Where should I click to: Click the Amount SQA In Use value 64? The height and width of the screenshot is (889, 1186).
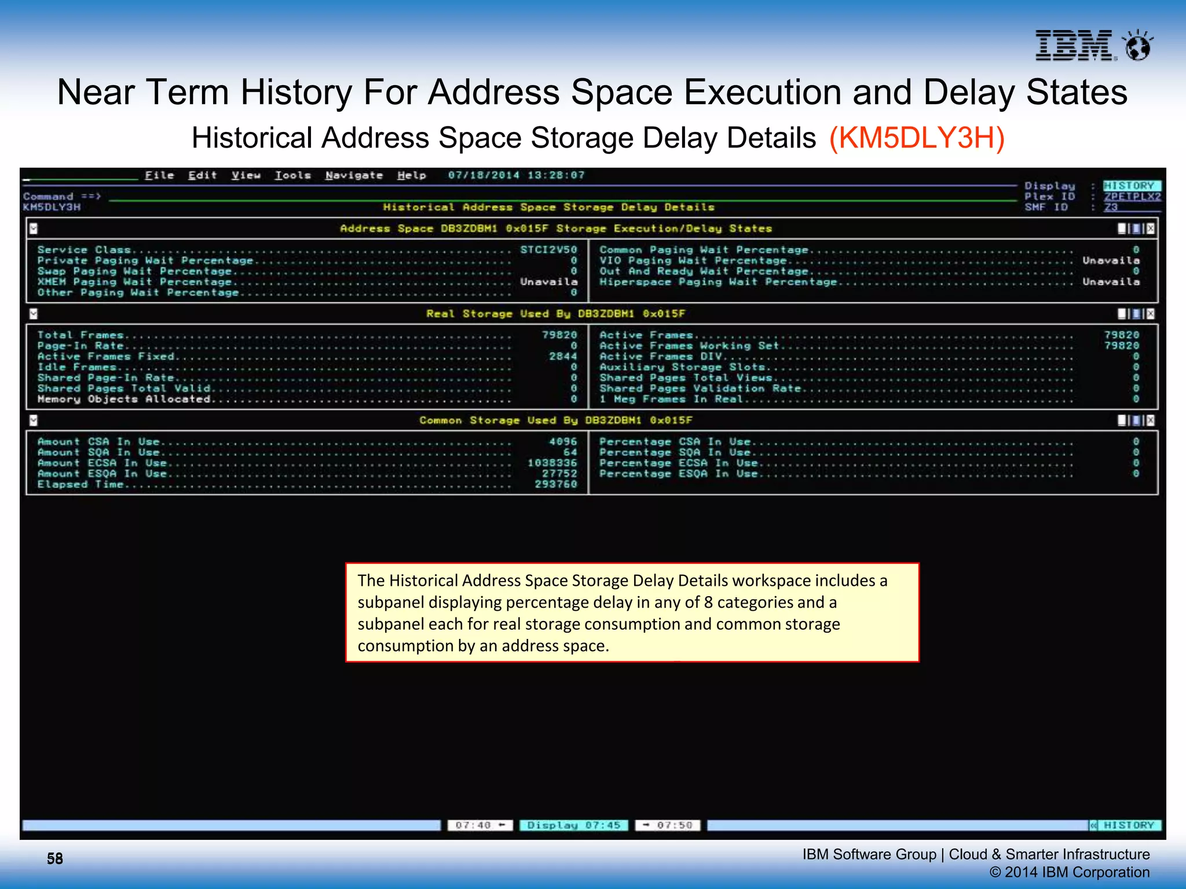pyautogui.click(x=570, y=453)
